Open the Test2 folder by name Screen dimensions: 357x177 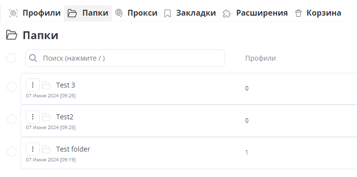pos(64,117)
